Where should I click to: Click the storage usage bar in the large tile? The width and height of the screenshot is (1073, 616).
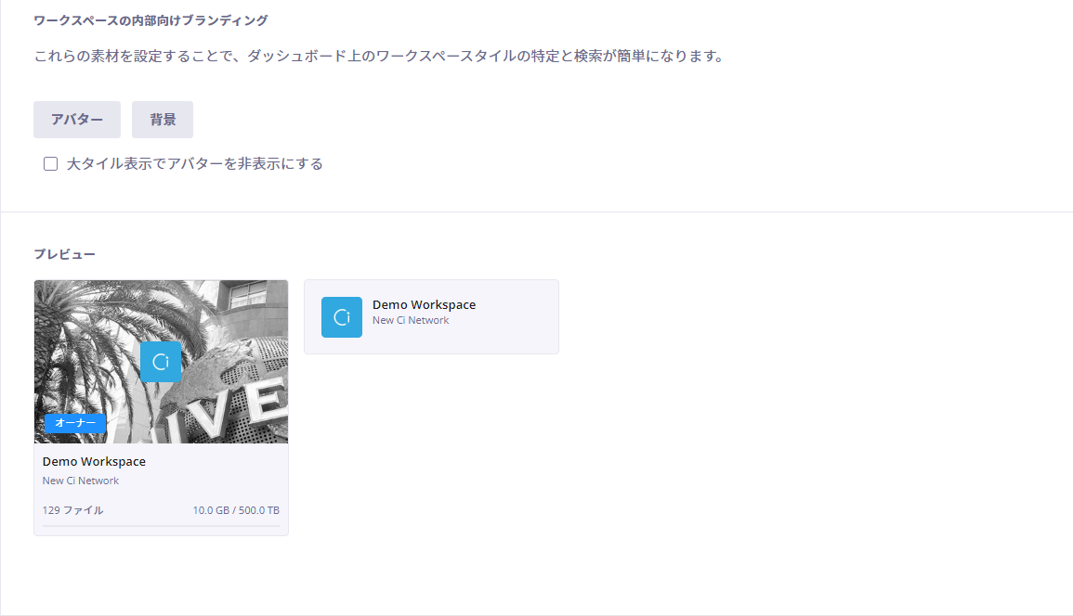[x=161, y=526]
